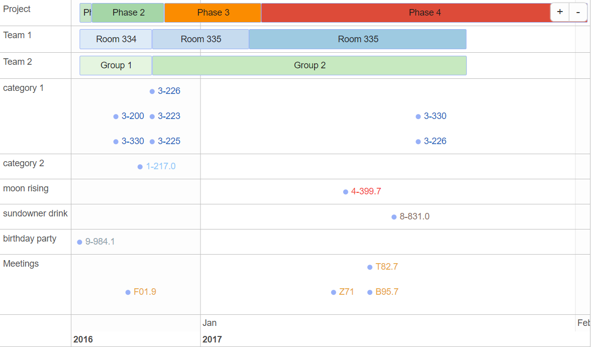Select the B95.7 meeting point
This screenshot has height=347, width=591.
coord(386,292)
